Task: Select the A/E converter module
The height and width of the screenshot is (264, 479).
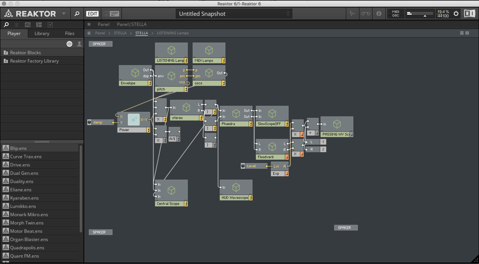Action: pyautogui.click(x=174, y=134)
